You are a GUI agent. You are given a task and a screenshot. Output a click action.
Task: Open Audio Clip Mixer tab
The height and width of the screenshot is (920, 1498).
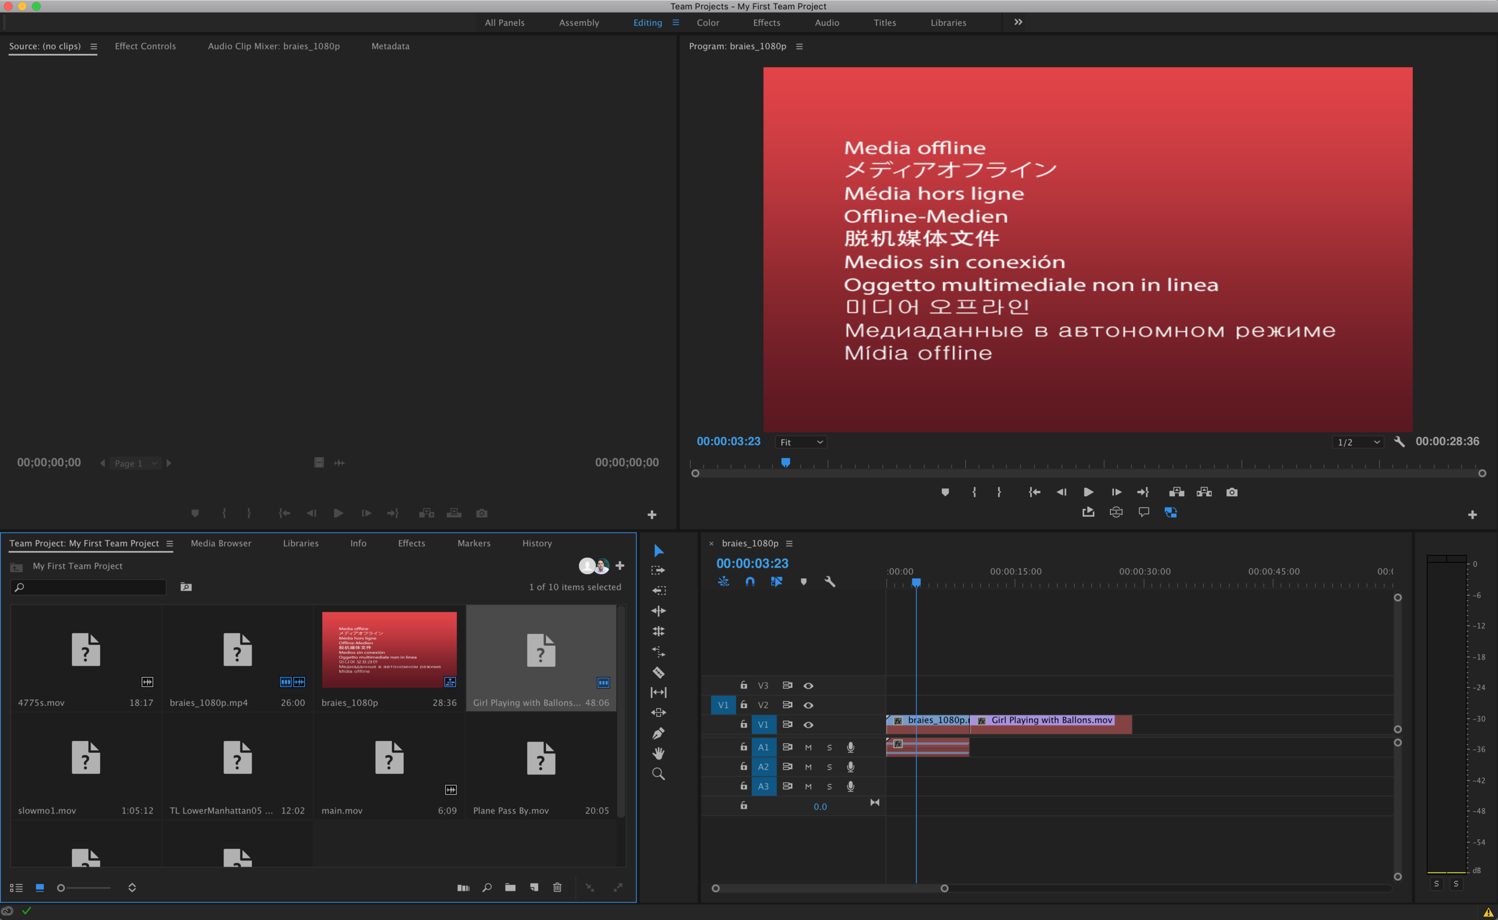(274, 46)
